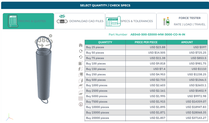Select the wireframe cube view icon
The height and width of the screenshot is (123, 209).
tap(81, 81)
